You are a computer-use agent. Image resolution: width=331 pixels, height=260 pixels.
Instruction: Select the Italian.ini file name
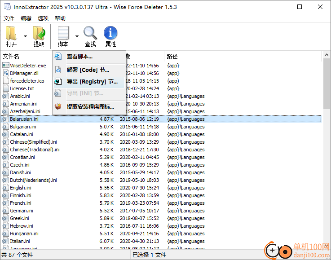20,241
